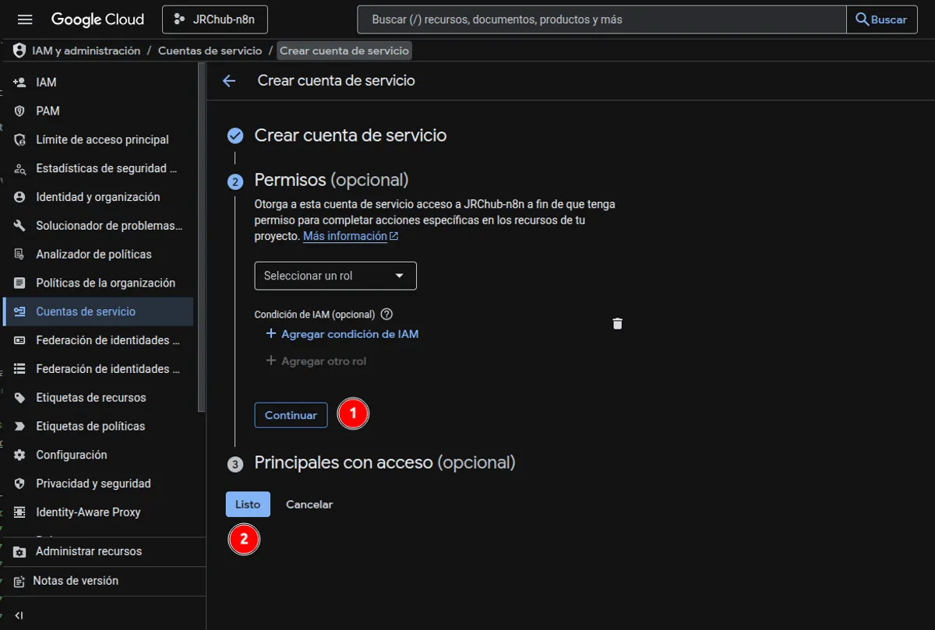Click the Identity-Aware Proxy icon
This screenshot has height=630, width=935.
tap(20, 512)
